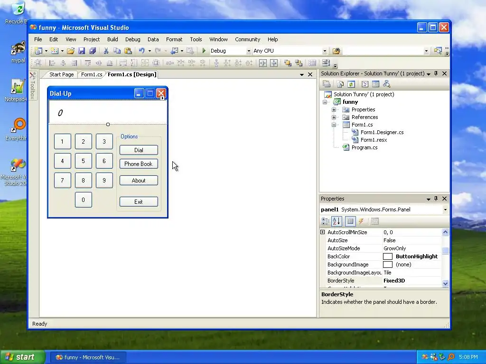Click the View Class Diagram icon
486x364 pixels.
pyautogui.click(x=386, y=84)
